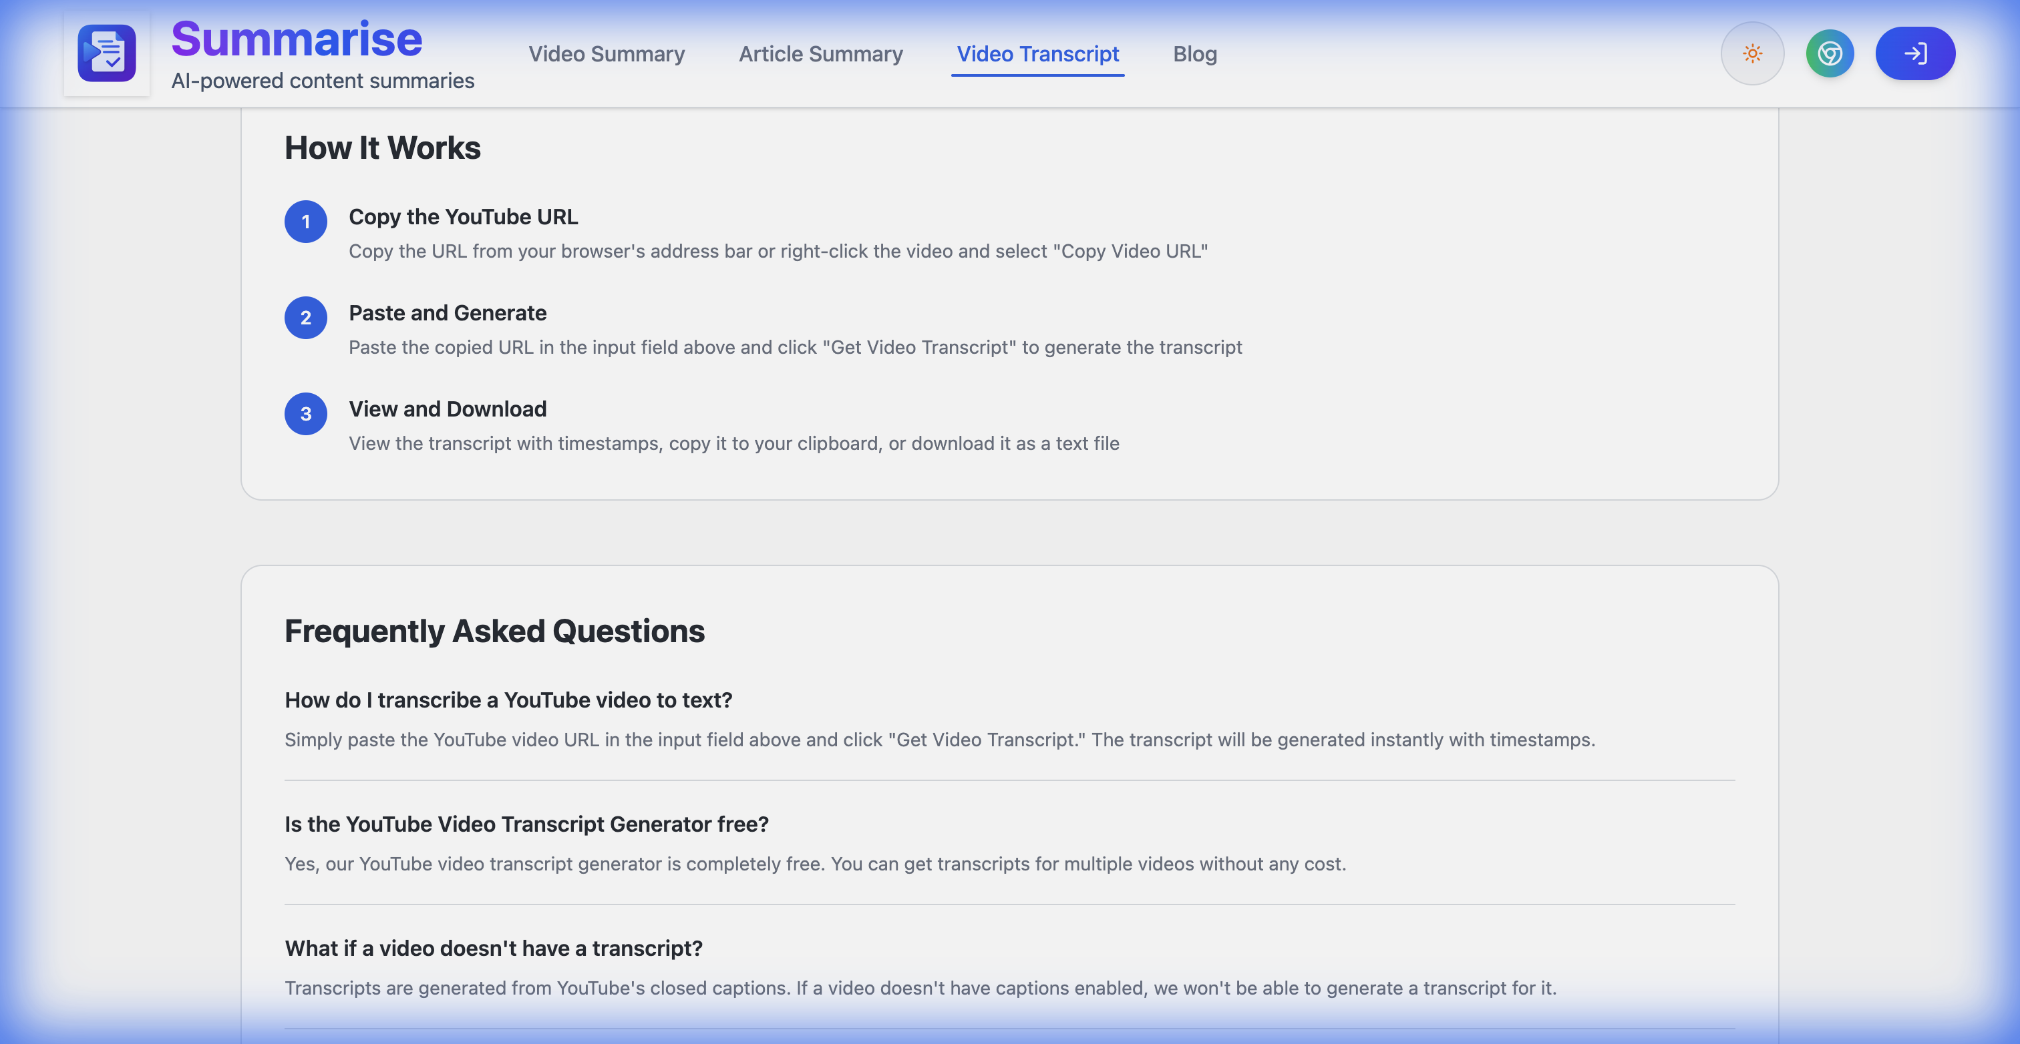2020x1044 pixels.
Task: Open the Article Summary tab
Action: pyautogui.click(x=820, y=53)
